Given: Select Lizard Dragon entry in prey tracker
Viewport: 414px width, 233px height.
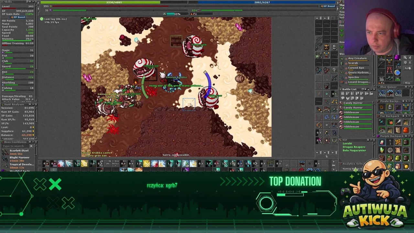Looking at the screenshot, I should [355, 83].
